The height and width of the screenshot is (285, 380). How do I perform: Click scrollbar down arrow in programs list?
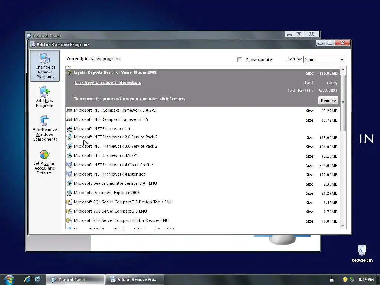[343, 226]
